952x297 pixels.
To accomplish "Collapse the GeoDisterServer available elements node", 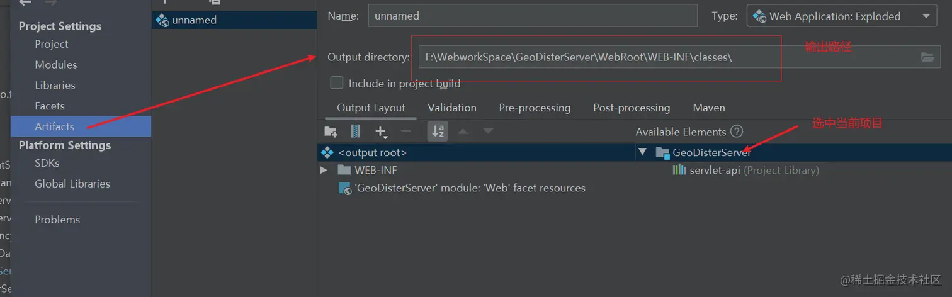I will click(643, 152).
